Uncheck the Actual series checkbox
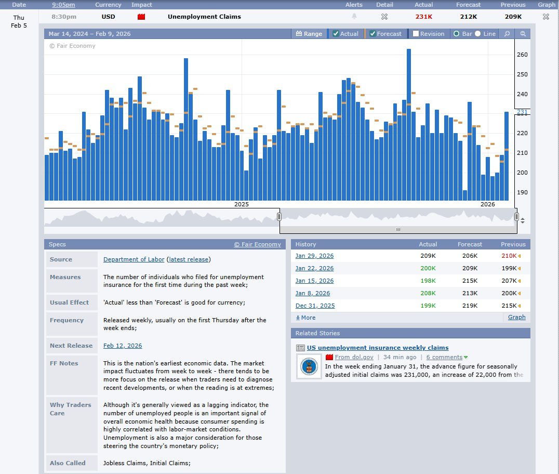The height and width of the screenshot is (474, 559). click(x=336, y=34)
